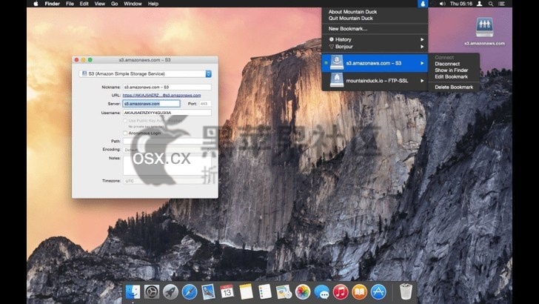Viewport: 539px width, 304px height.
Task: Click the user account icon in menu bar
Action: click(480, 4)
